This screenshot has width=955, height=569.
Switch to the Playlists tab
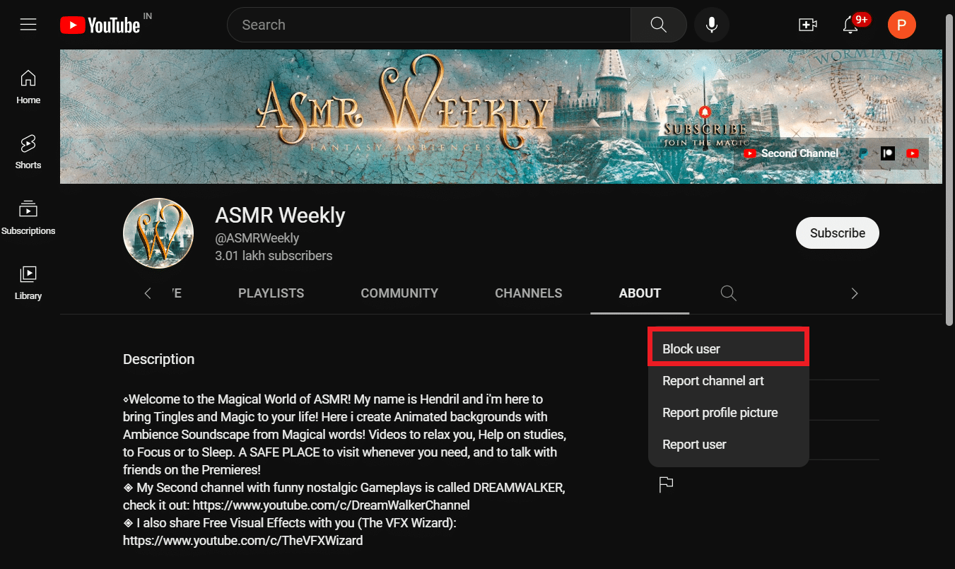pyautogui.click(x=271, y=293)
